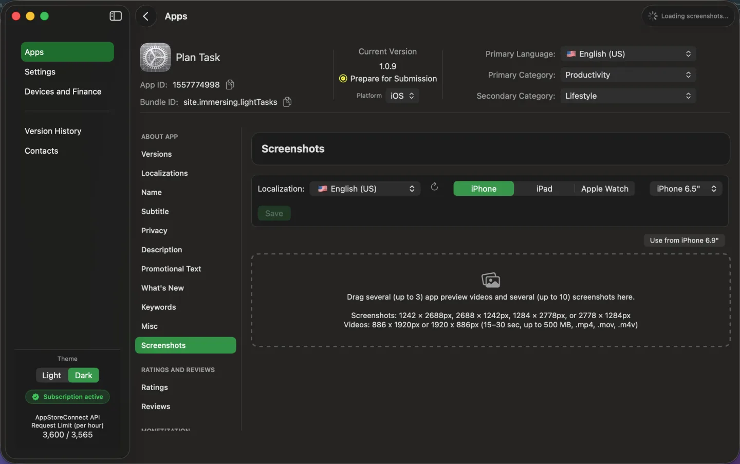Click the Screenshots heading in main panel
Image resolution: width=740 pixels, height=464 pixels.
(x=293, y=149)
